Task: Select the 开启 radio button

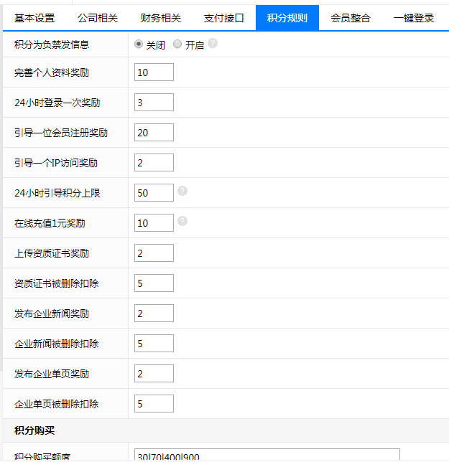Action: click(177, 44)
